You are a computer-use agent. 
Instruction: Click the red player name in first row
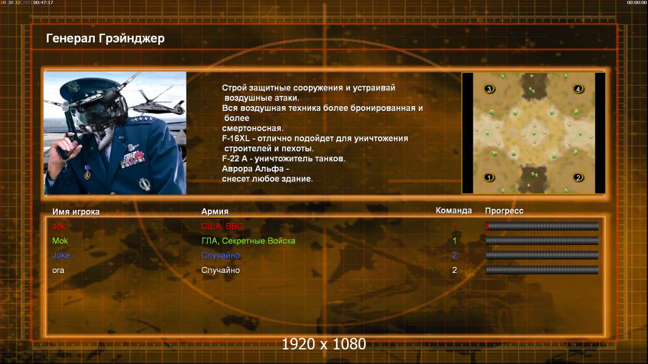[x=59, y=226]
